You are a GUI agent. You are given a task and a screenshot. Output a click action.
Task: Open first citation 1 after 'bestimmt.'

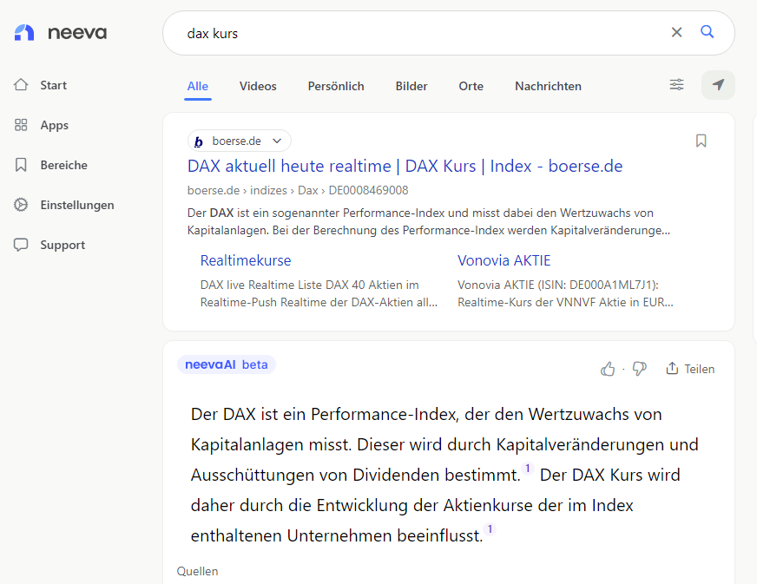(528, 469)
